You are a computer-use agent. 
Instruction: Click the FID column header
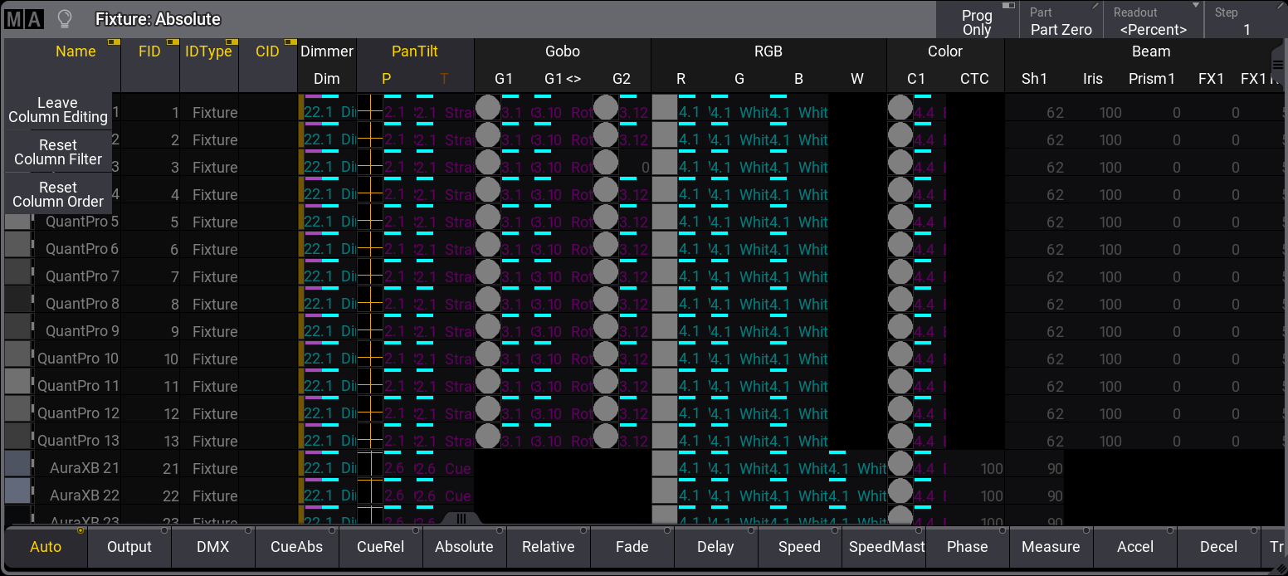pos(149,51)
